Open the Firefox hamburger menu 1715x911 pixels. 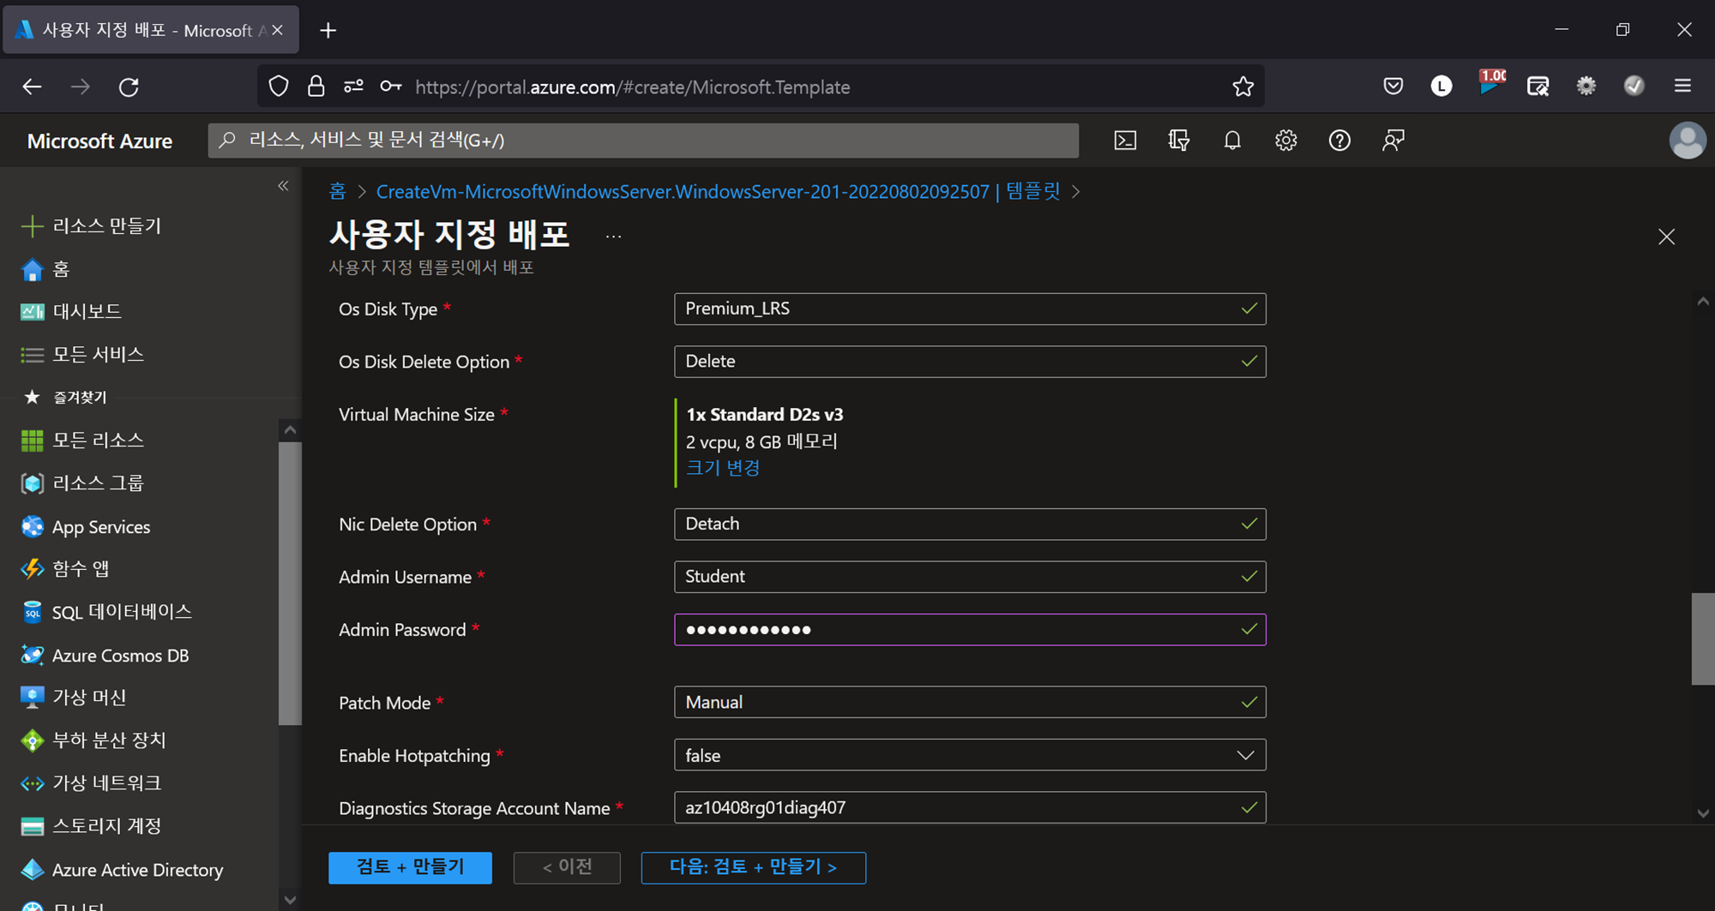click(x=1682, y=86)
